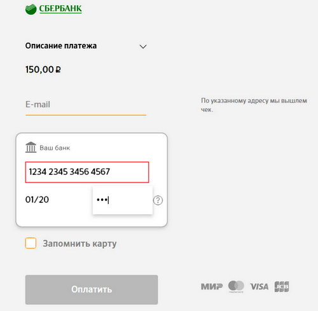This screenshot has height=311, width=318.
Task: Click the СБЕРБАНК green text link
Action: tap(60, 9)
